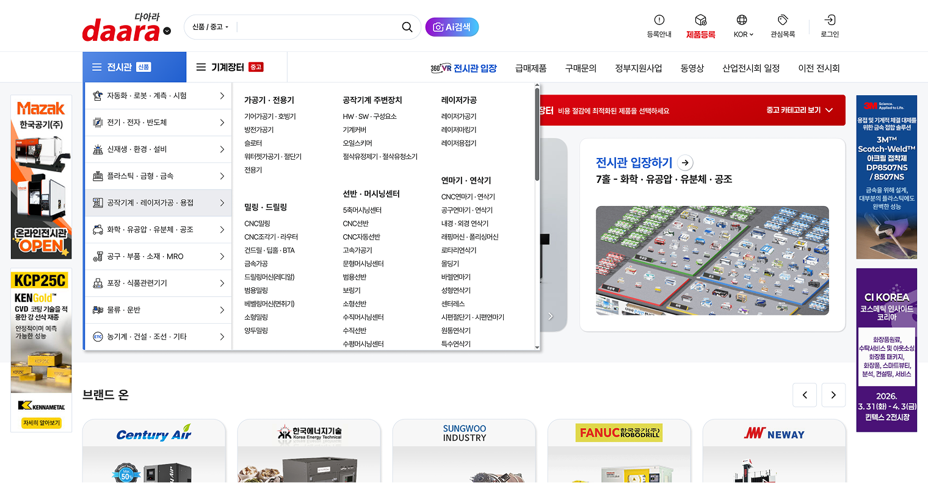
Task: Open the KOR language globe selector
Action: click(742, 20)
